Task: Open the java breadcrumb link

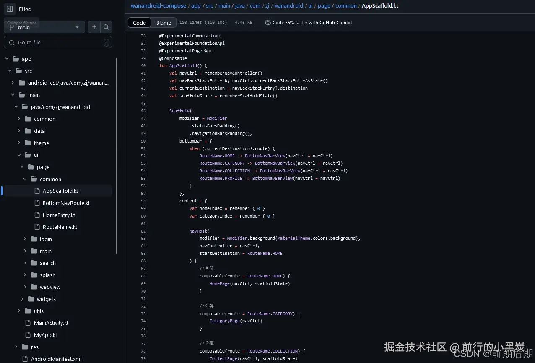Action: 240,6
